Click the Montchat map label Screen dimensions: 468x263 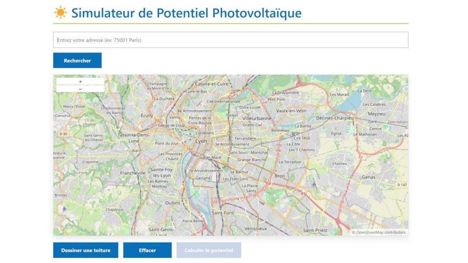pos(260,153)
